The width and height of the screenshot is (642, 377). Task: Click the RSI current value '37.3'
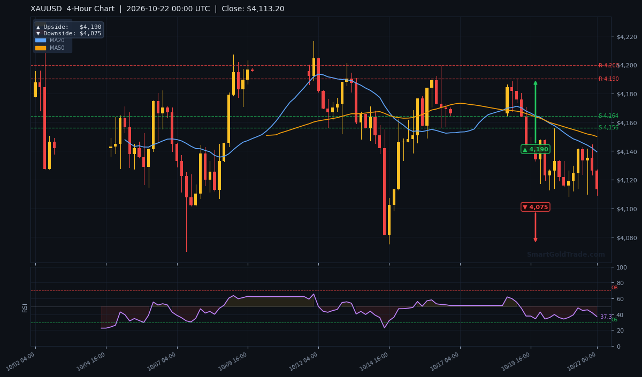coord(606,317)
